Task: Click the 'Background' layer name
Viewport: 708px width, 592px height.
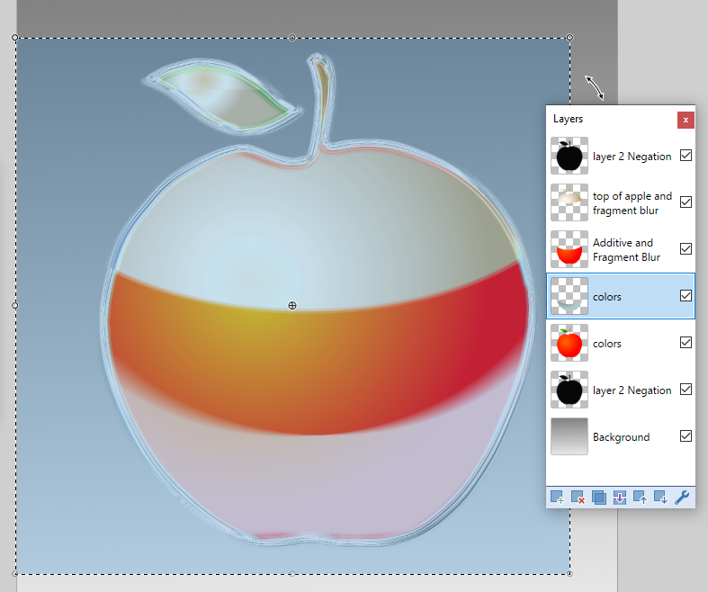Action: (622, 437)
